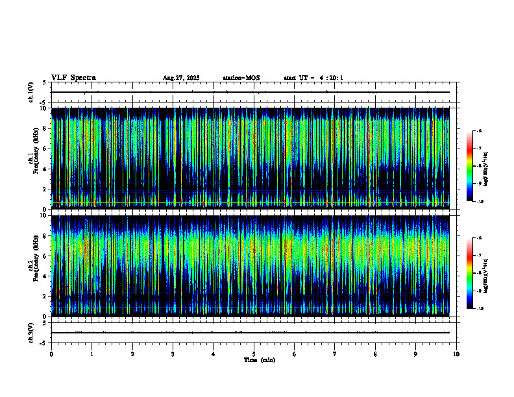The image size is (514, 397).
Task: Click the ch.1 "Frequency (kHz)" axis label
Action: click(36, 150)
